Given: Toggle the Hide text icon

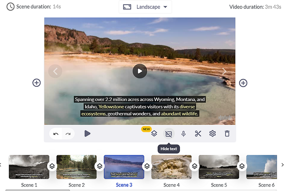Looking at the screenshot, I should 169,134.
